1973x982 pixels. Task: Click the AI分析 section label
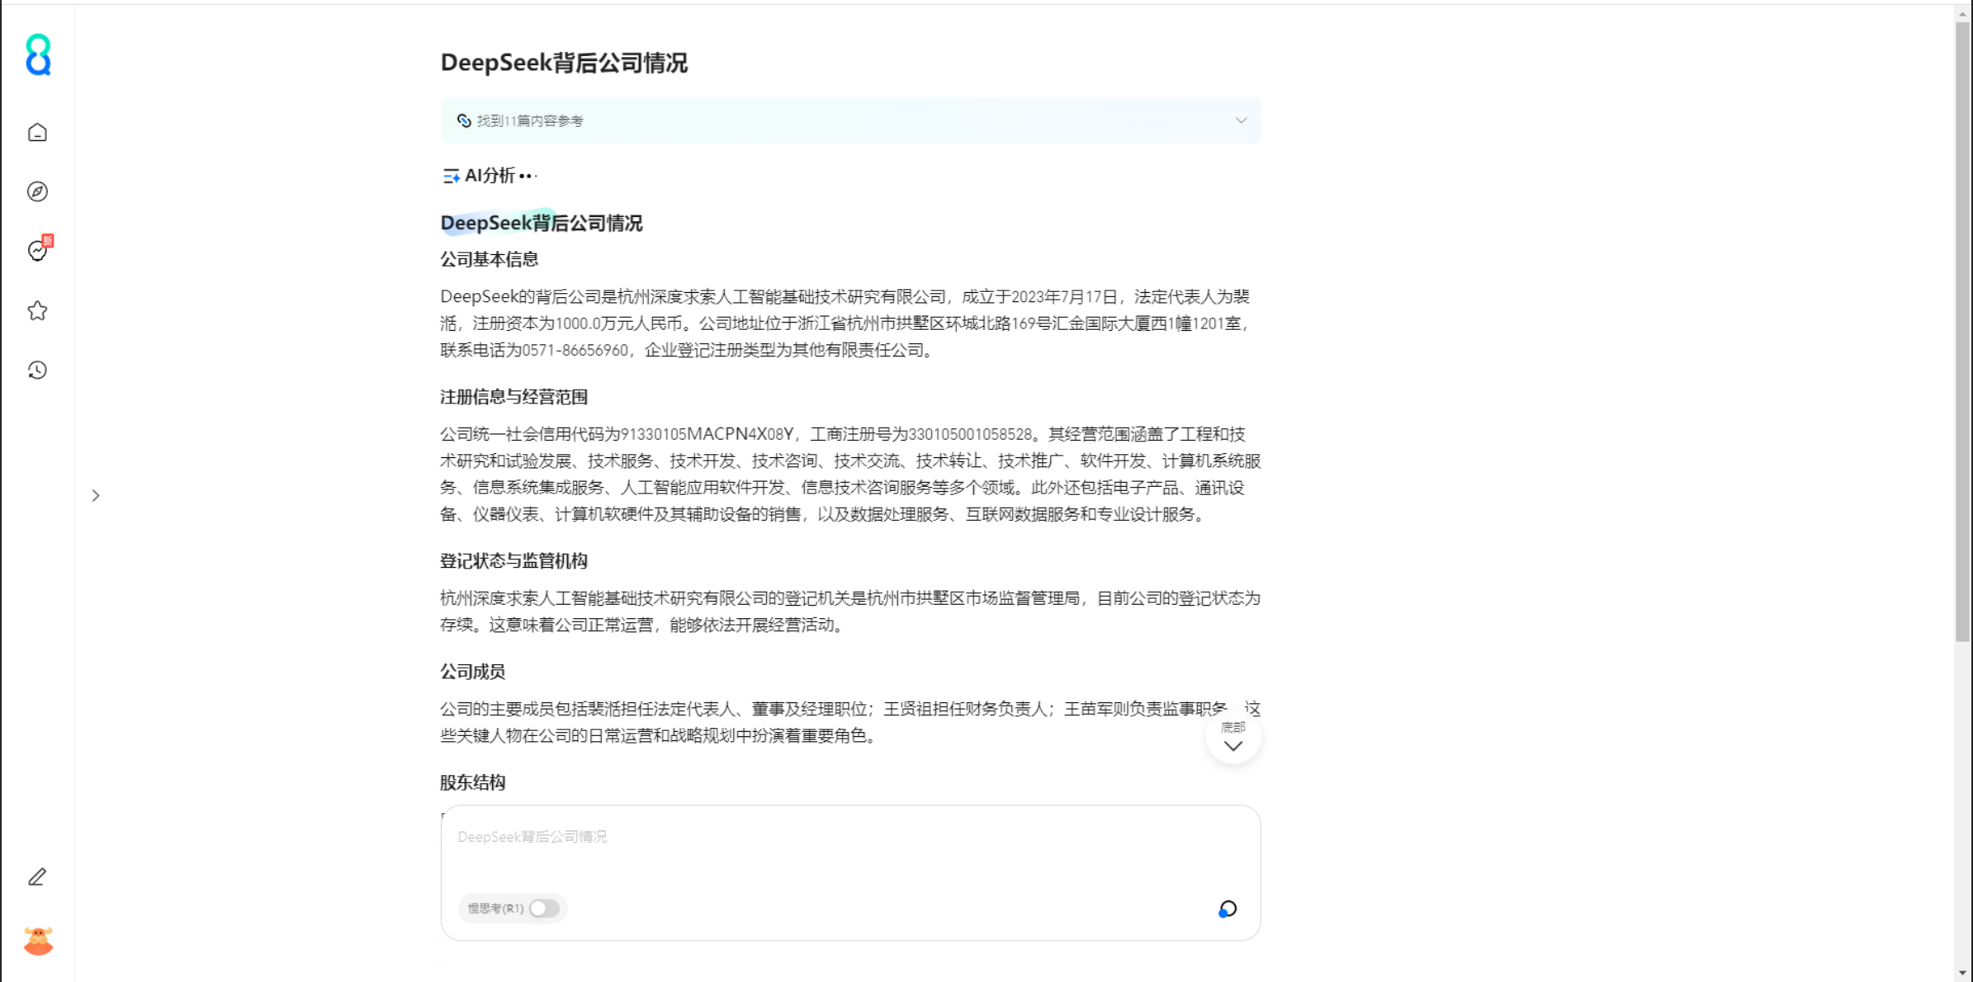point(490,176)
